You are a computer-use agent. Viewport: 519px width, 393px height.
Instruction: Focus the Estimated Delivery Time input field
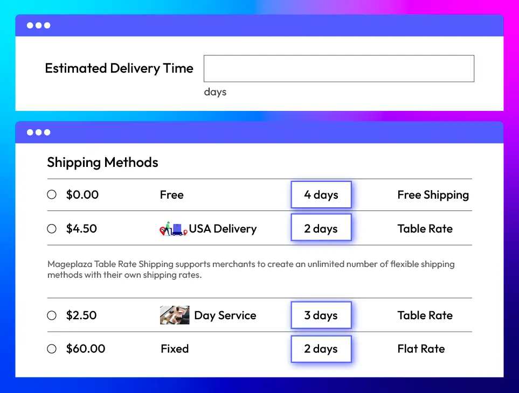[339, 68]
